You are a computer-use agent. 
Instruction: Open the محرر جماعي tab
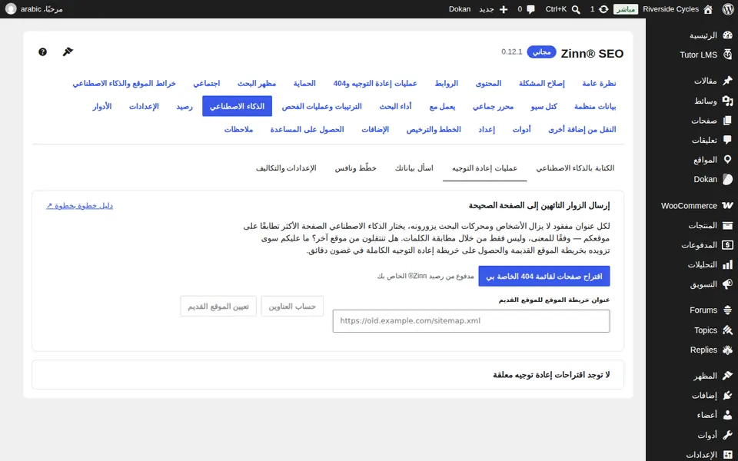coord(493,106)
